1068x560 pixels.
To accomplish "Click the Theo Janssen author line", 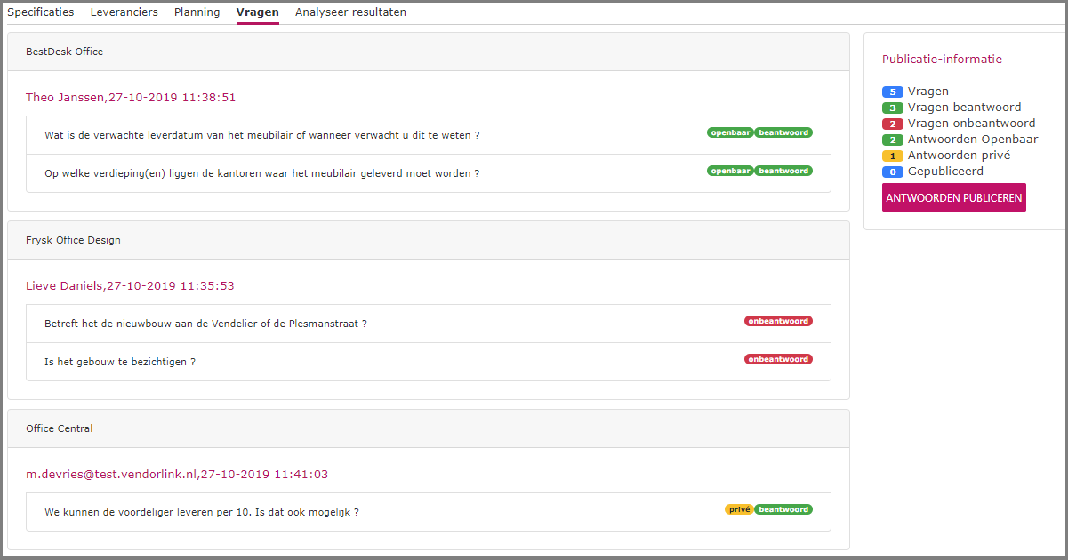I will point(131,98).
